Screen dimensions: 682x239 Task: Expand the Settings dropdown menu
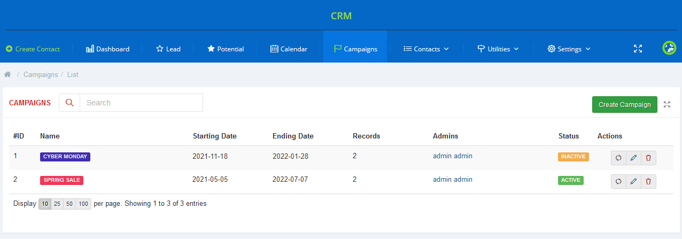tap(569, 49)
